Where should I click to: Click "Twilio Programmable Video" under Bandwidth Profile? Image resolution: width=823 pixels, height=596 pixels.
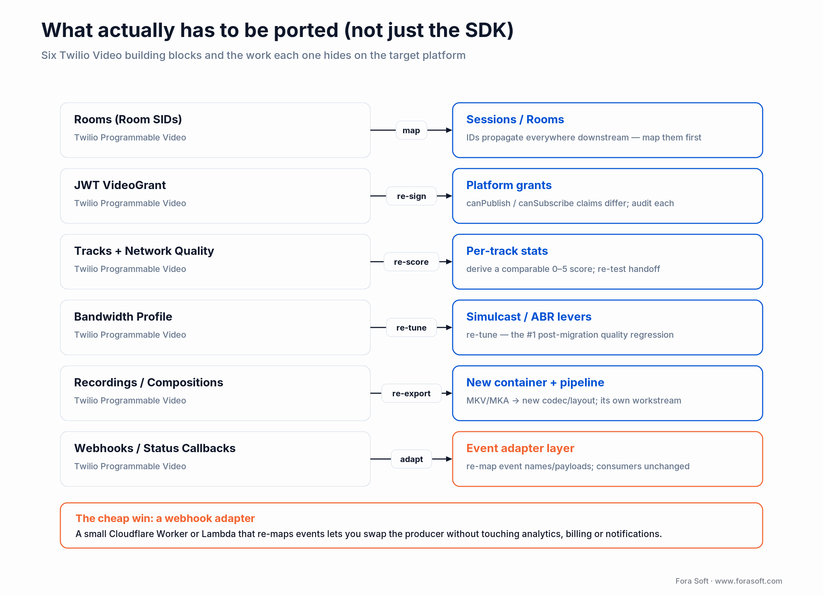click(x=130, y=335)
